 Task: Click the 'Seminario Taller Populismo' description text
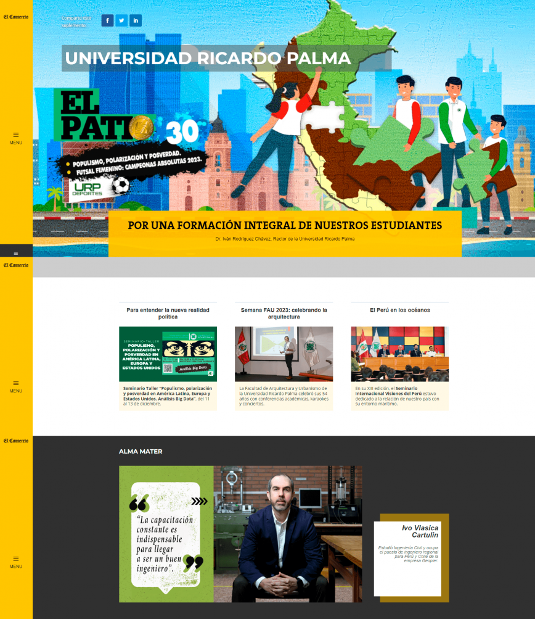point(168,396)
